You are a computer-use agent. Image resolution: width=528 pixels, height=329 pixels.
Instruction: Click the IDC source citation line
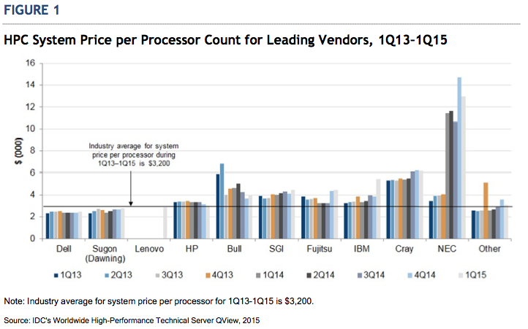(x=132, y=320)
